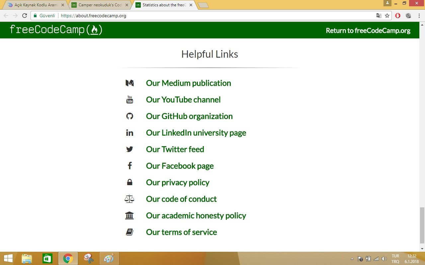Open Paint from the taskbar
The image size is (425, 265).
(109, 258)
